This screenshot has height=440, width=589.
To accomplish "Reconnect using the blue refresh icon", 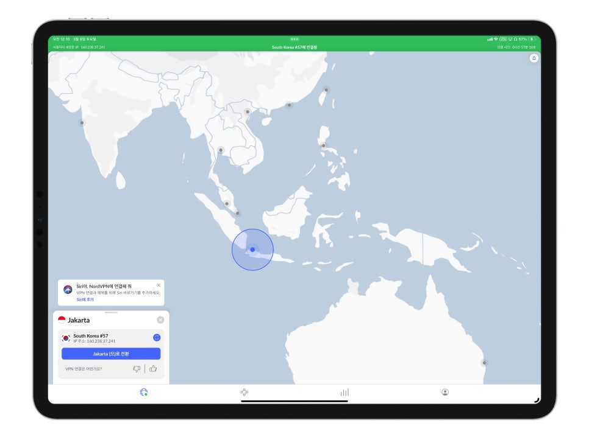I will pos(157,338).
